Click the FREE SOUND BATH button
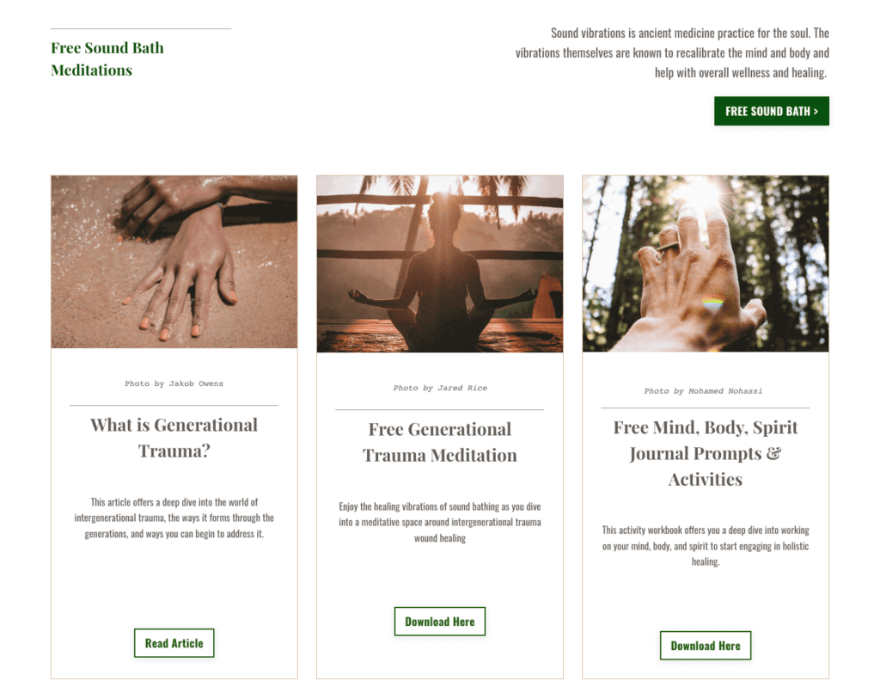This screenshot has width=880, height=699. click(x=771, y=111)
